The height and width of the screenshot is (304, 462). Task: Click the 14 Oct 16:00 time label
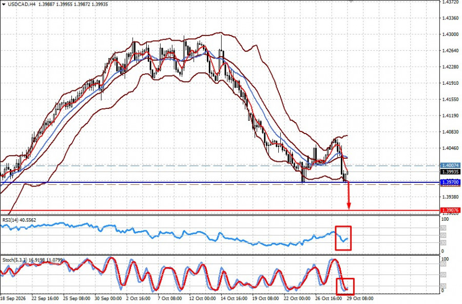[x=234, y=298]
